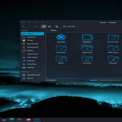The image size is (122, 122).
Task: Open Important in the Places sidebar
Action: click(x=33, y=54)
